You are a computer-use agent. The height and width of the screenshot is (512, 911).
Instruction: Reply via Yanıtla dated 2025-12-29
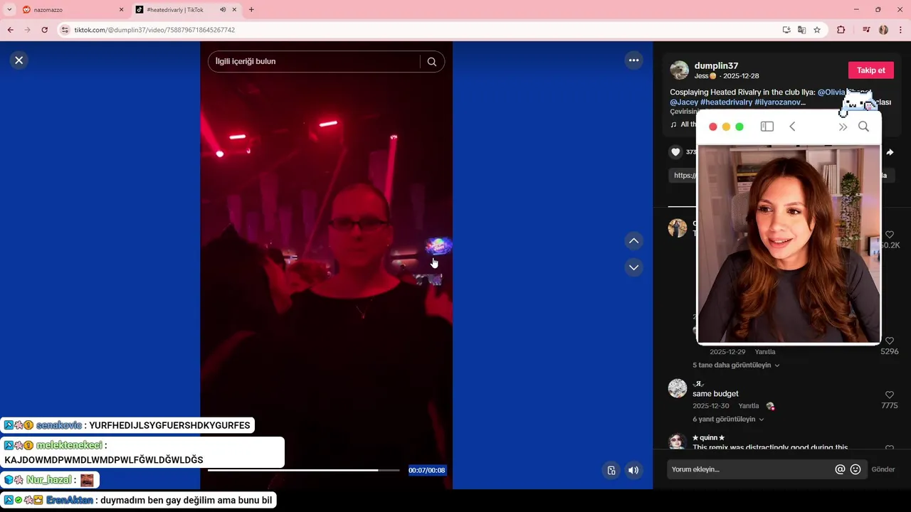tap(765, 352)
